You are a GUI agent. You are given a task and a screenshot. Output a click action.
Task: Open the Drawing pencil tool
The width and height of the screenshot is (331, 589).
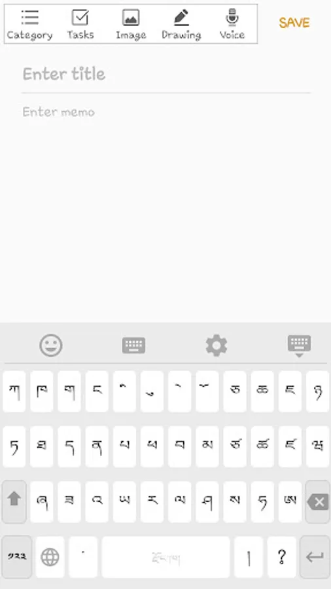[x=181, y=25]
